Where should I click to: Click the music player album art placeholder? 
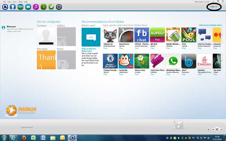179,125
